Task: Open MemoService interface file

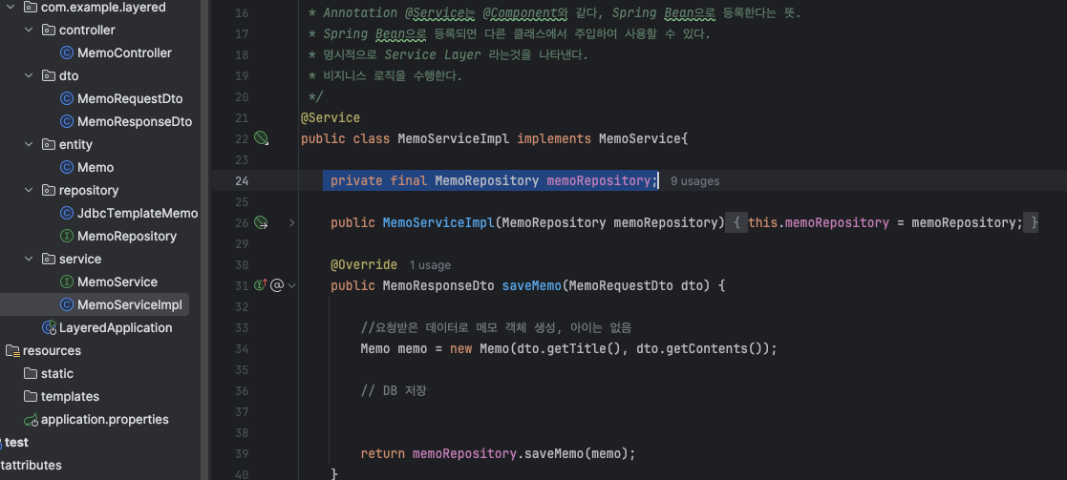Action: pyautogui.click(x=117, y=282)
